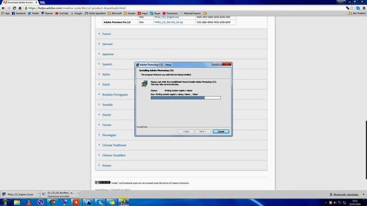Expand the Swedish language section
The width and height of the screenshot is (367, 206).
pyautogui.click(x=115, y=105)
